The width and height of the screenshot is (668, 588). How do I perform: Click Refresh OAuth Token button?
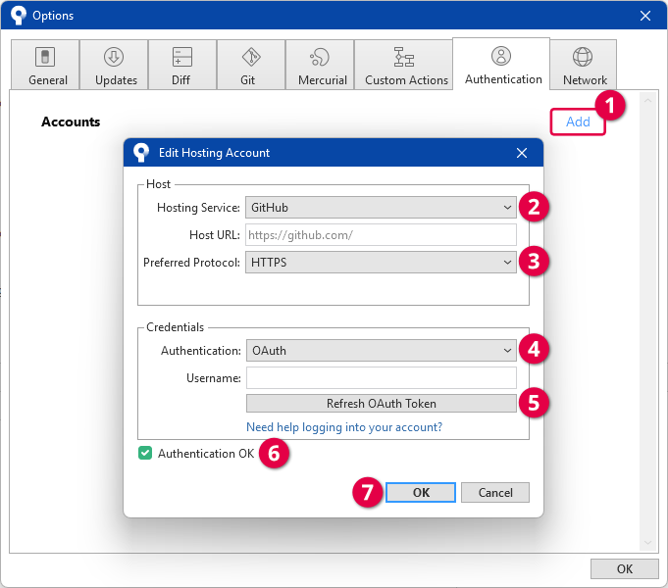pyautogui.click(x=382, y=403)
